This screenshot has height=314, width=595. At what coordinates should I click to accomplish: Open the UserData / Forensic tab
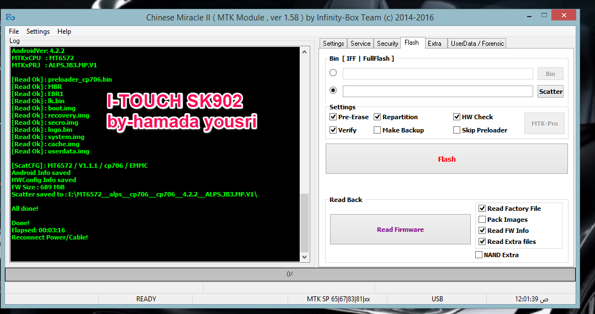[477, 44]
